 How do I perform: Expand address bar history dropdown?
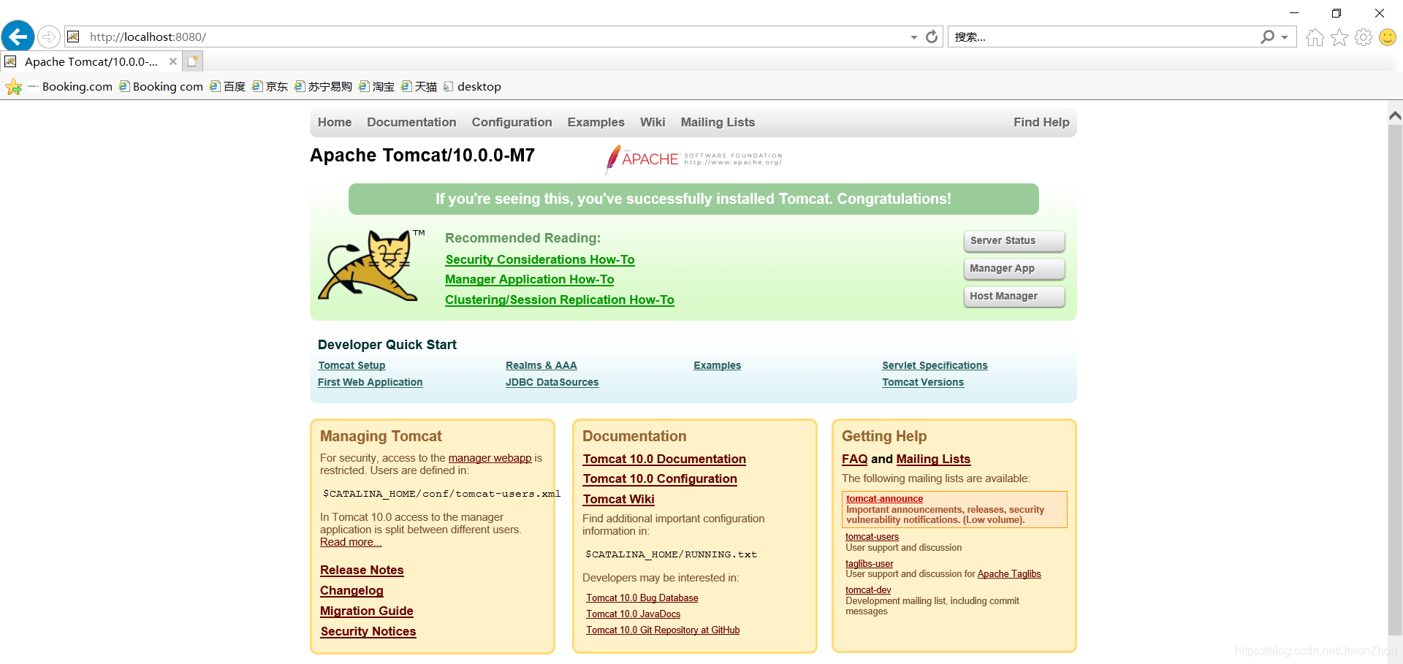tap(913, 37)
